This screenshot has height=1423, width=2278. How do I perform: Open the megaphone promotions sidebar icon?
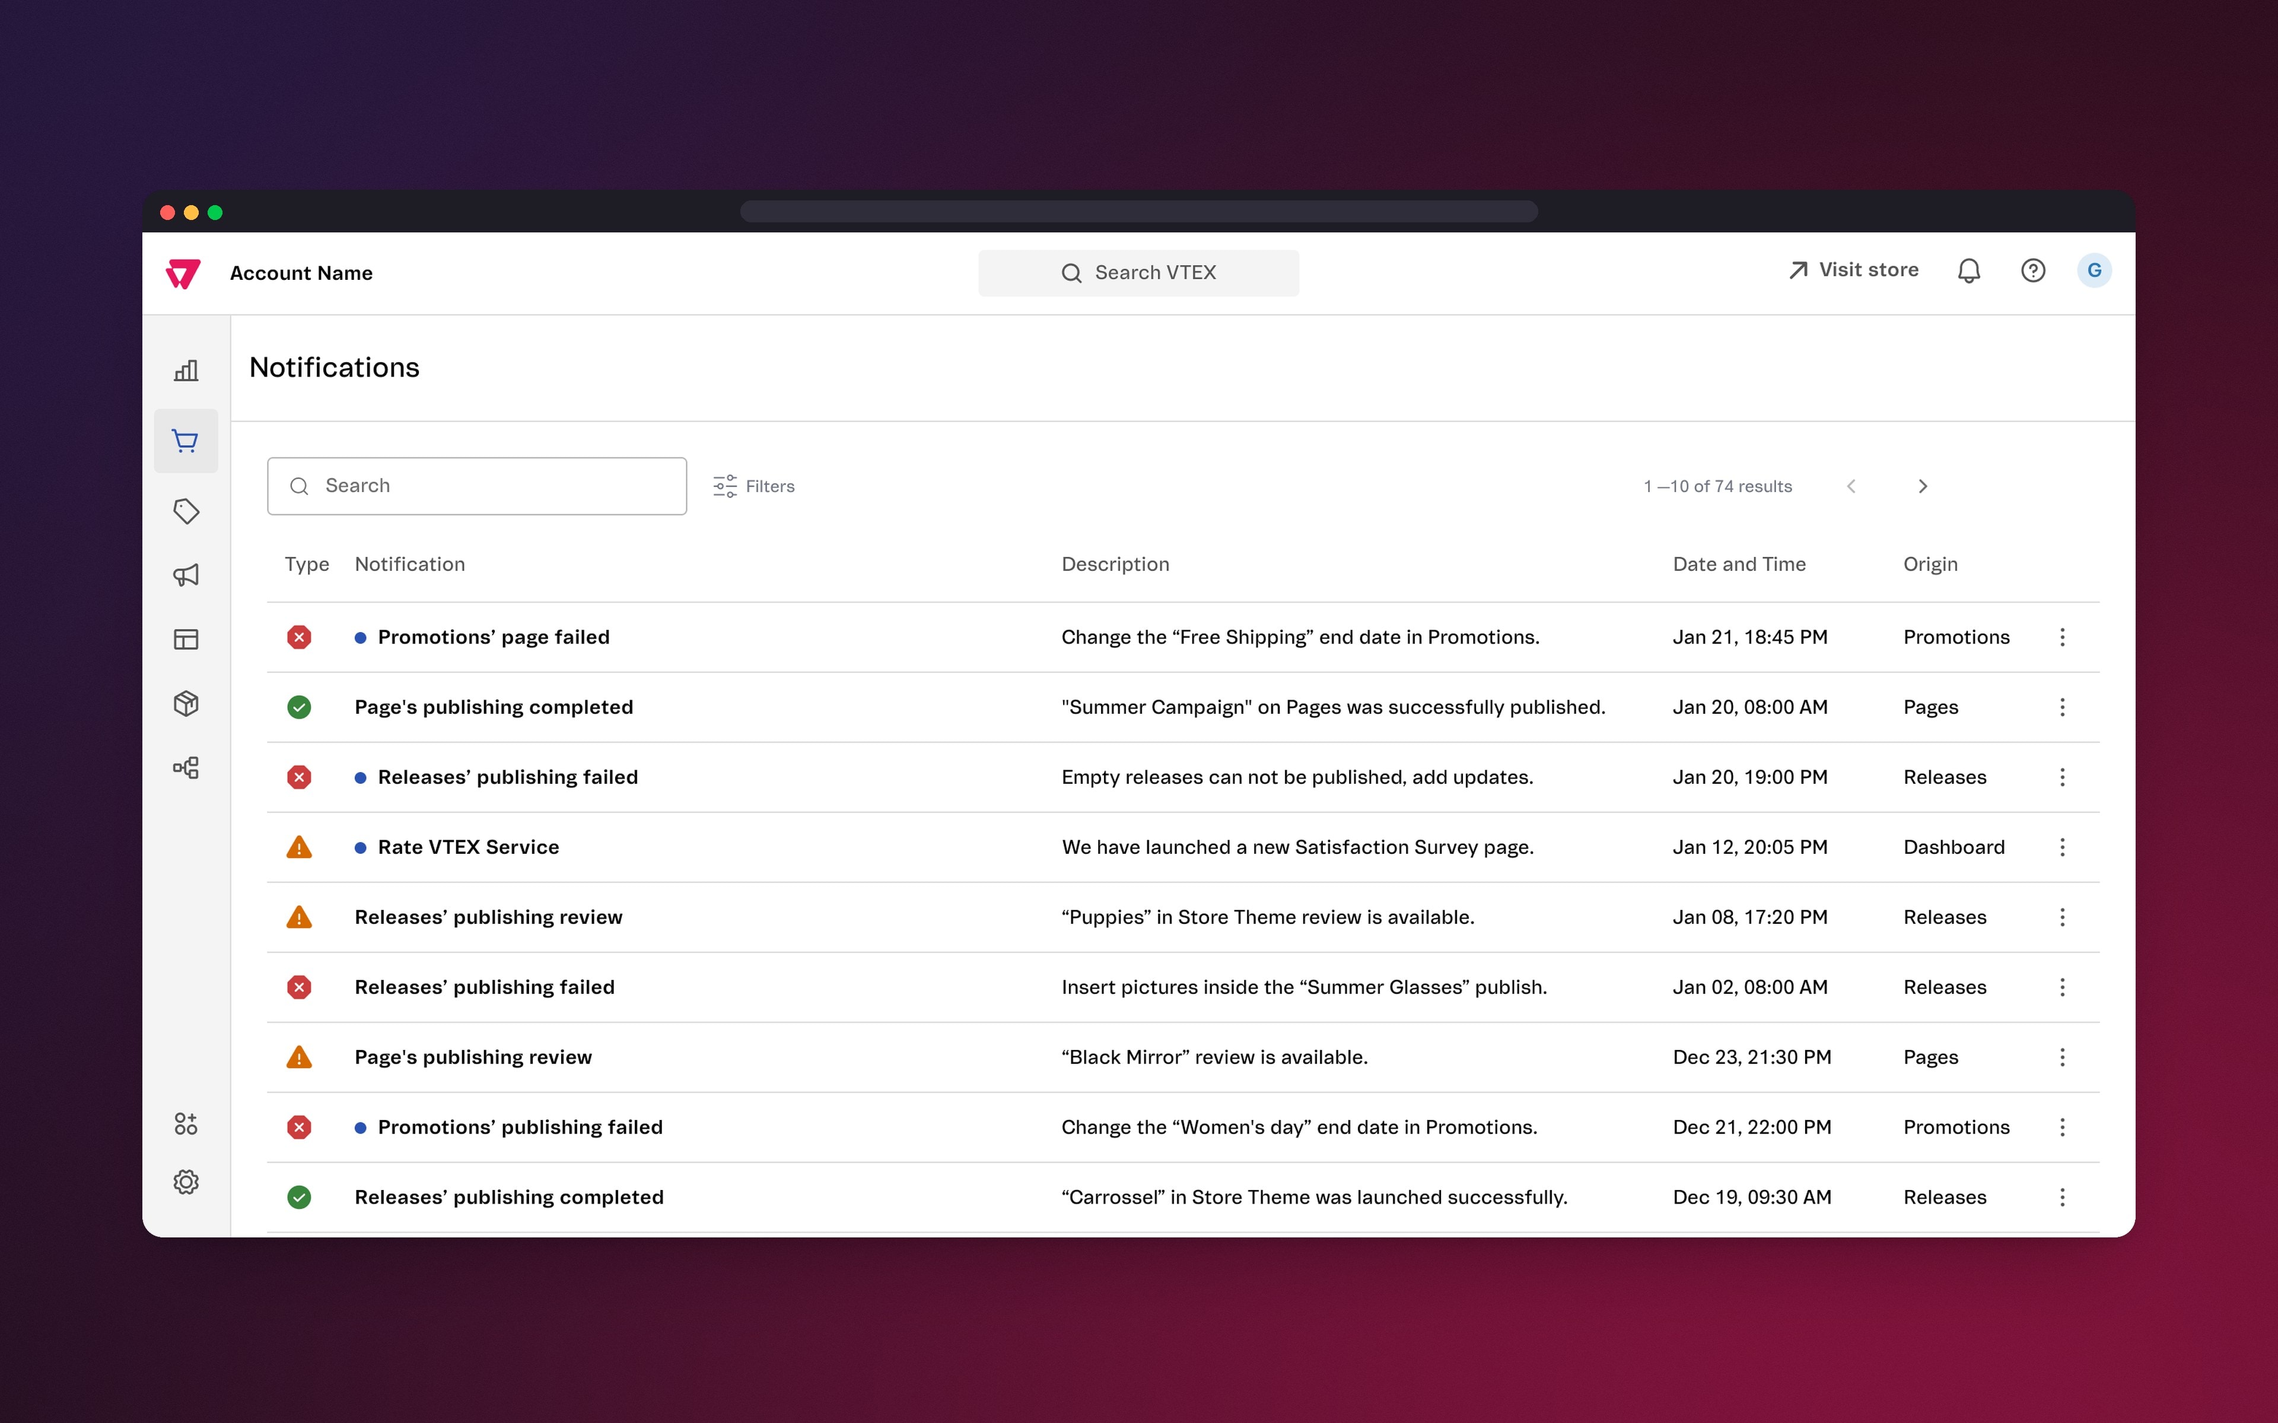[x=186, y=575]
